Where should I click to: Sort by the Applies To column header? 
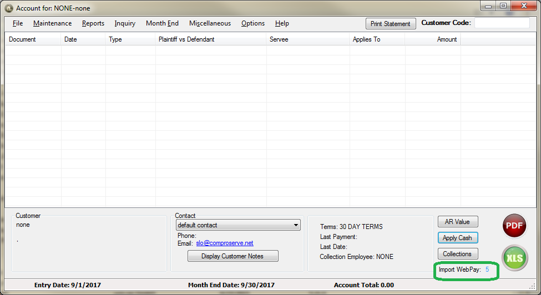click(x=377, y=39)
